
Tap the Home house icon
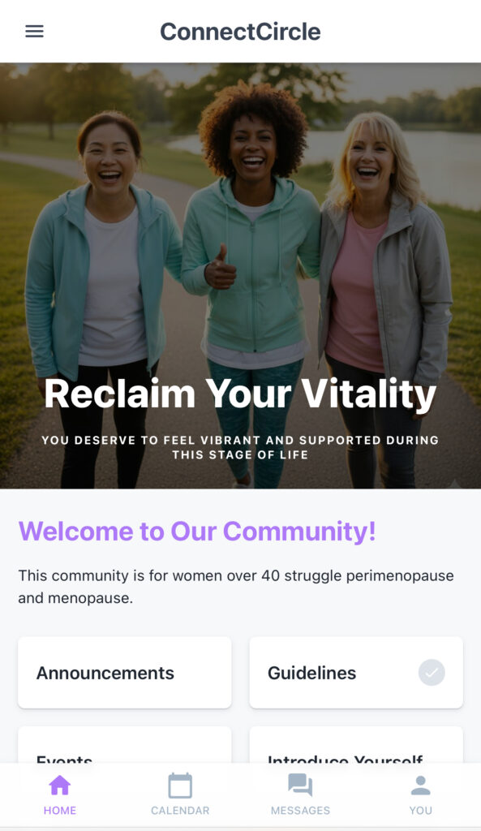point(60,786)
